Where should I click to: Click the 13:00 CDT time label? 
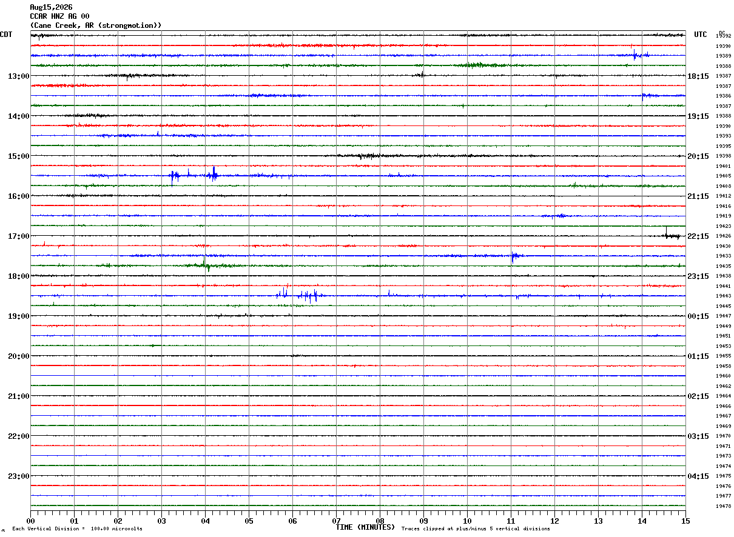(x=18, y=76)
